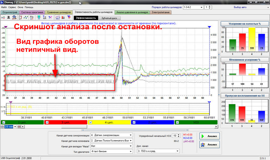The height and width of the screenshot is (160, 270).
Task: Click the stepper next to cylinder order
Action: click(x=210, y=7)
